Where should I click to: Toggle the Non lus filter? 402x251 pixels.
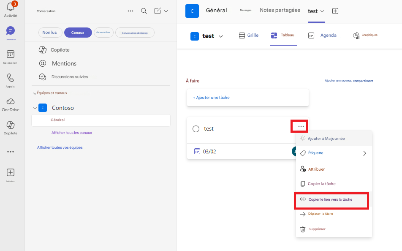pyautogui.click(x=50, y=33)
